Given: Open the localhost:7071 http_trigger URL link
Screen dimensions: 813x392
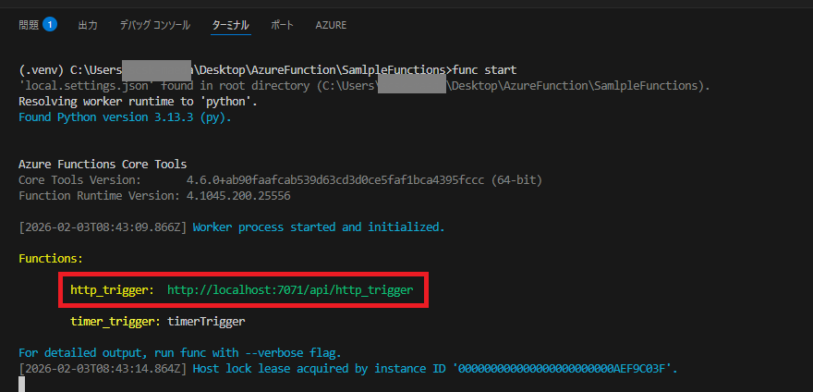Looking at the screenshot, I should click(297, 290).
